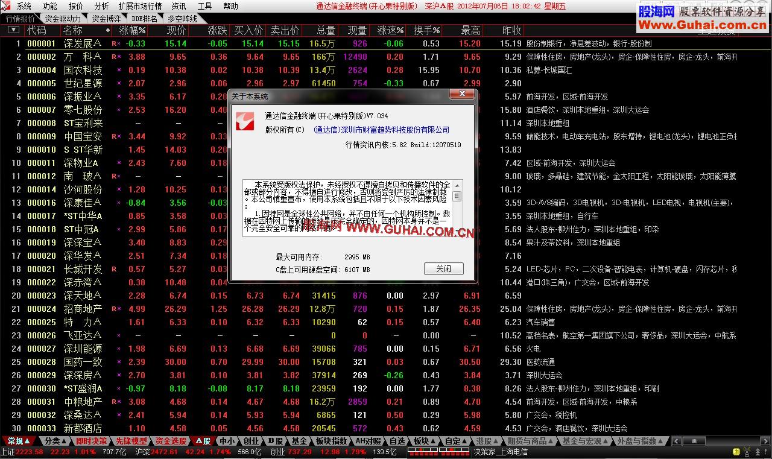Screen dimensions: 772x459
Task: Expand the 港股 bottom tab
Action: (487, 442)
